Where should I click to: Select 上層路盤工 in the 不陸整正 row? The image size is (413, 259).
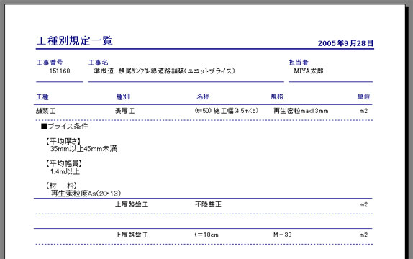point(132,205)
